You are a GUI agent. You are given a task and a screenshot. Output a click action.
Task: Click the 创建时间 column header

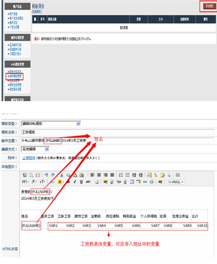click(184, 19)
